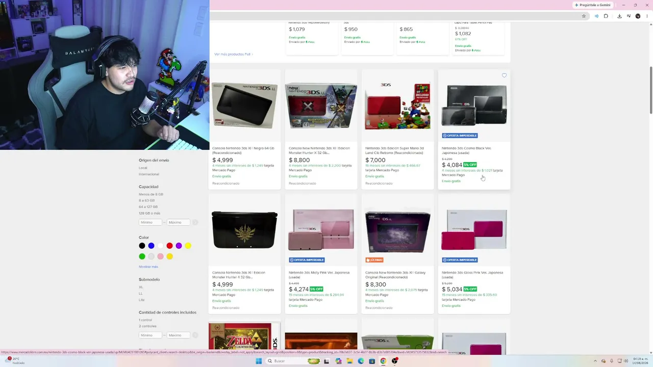Open the Chrome extensions puzzle icon
This screenshot has width=653, height=367.
606,16
